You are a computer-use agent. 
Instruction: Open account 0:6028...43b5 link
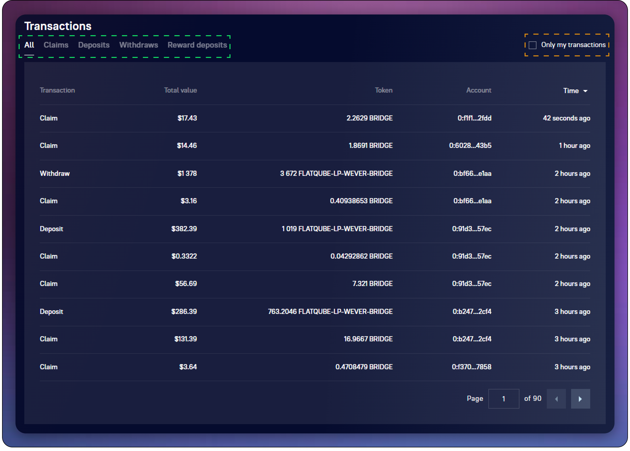(x=470, y=146)
